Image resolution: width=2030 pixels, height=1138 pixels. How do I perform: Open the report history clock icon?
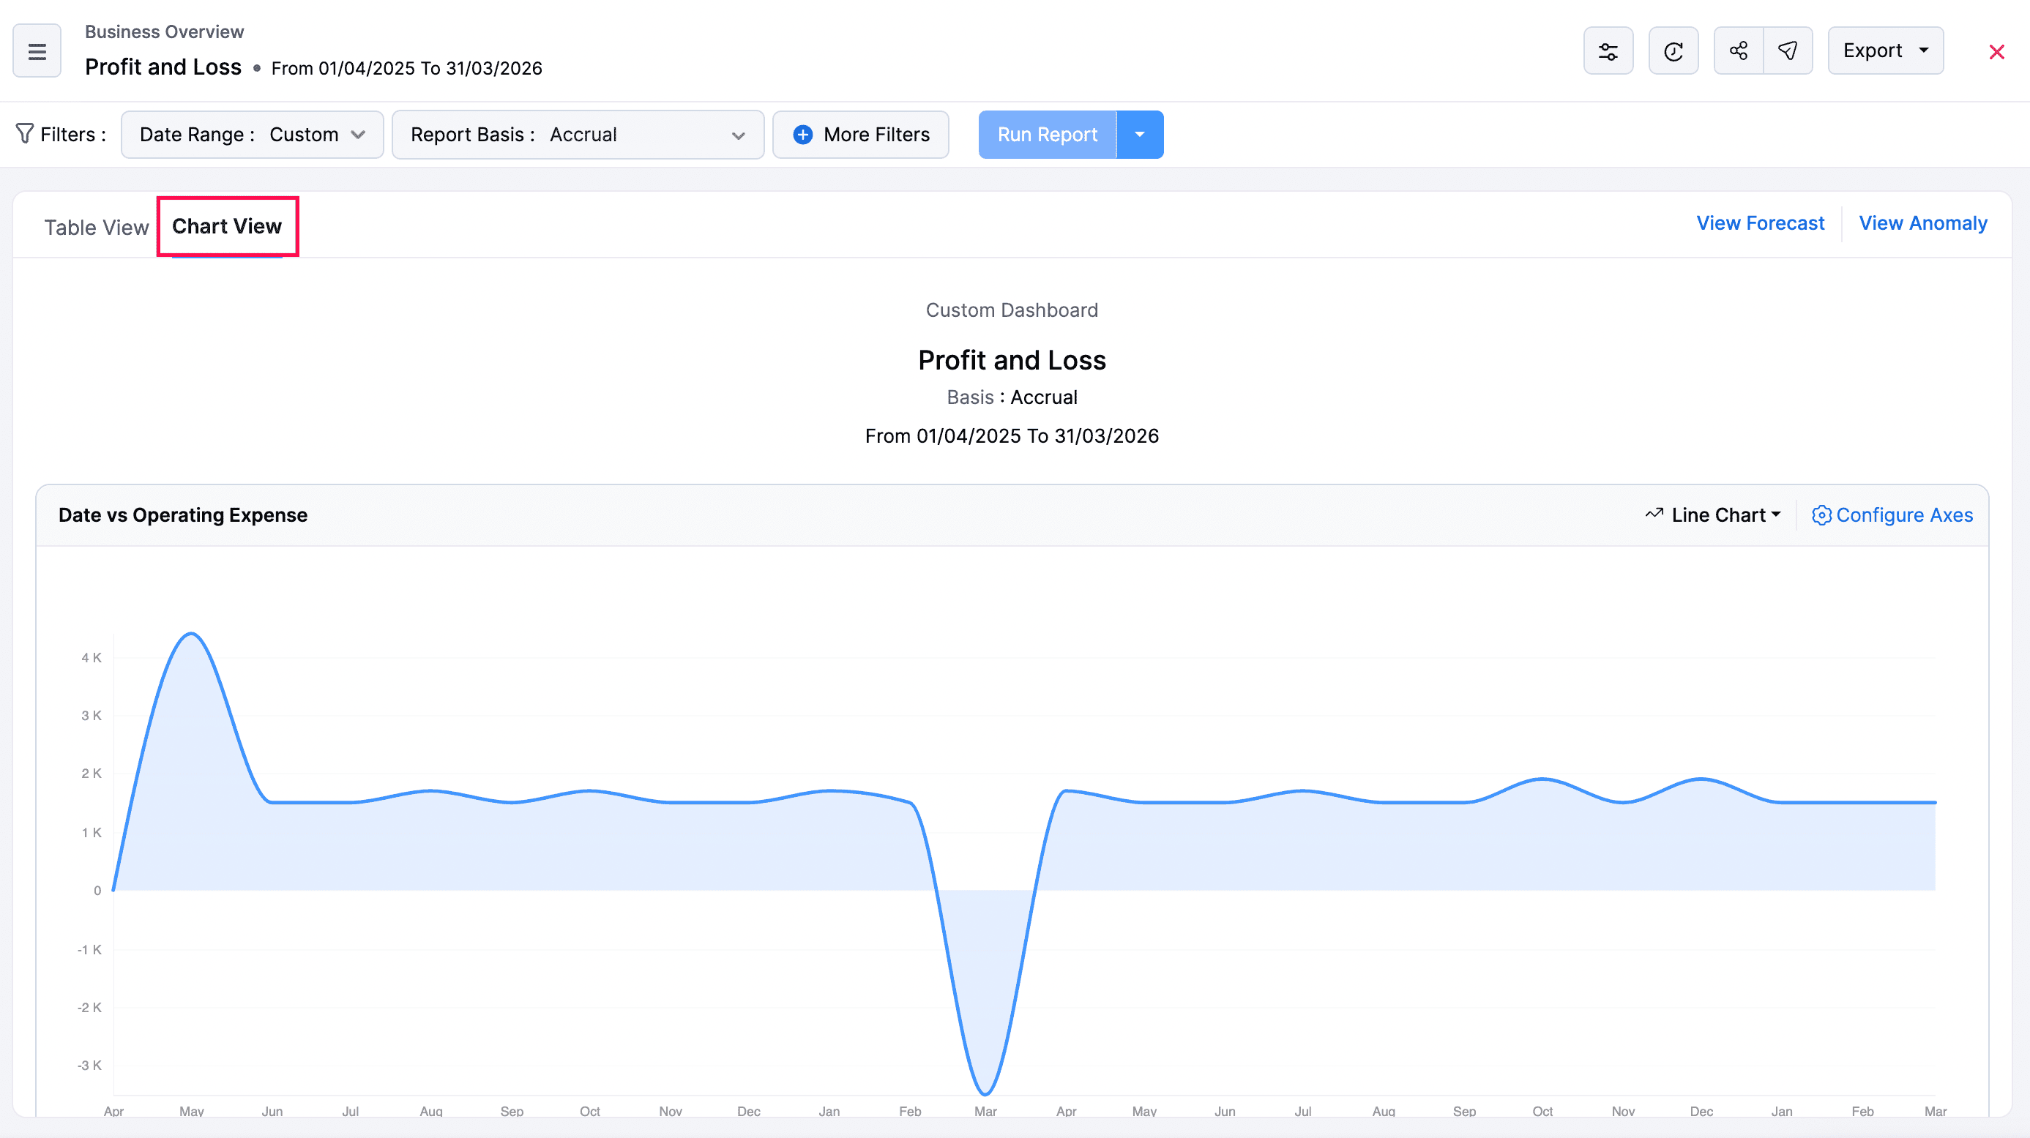click(x=1673, y=50)
